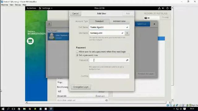Open the Activities overview
This screenshot has height=111, width=198.
point(32,8)
